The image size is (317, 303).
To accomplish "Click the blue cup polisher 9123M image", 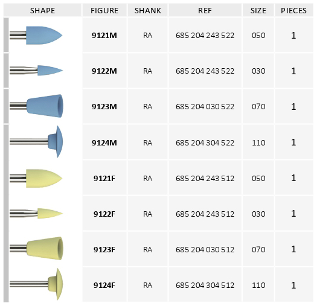I will pos(36,106).
